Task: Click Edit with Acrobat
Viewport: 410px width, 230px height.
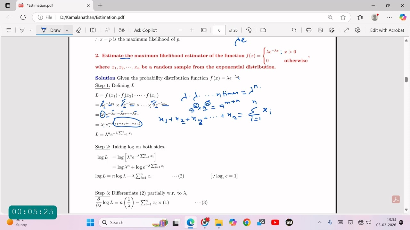Action: [387, 30]
